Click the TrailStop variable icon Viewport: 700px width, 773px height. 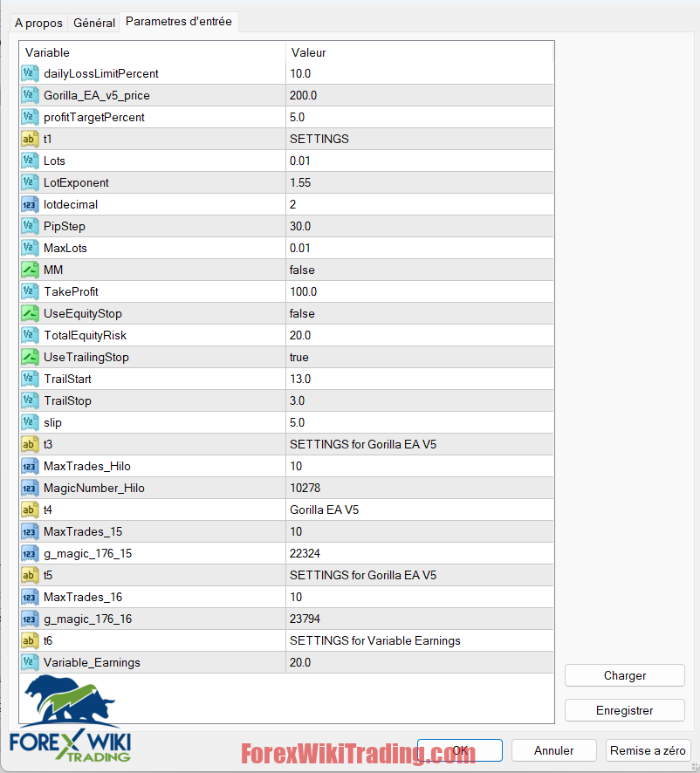30,400
